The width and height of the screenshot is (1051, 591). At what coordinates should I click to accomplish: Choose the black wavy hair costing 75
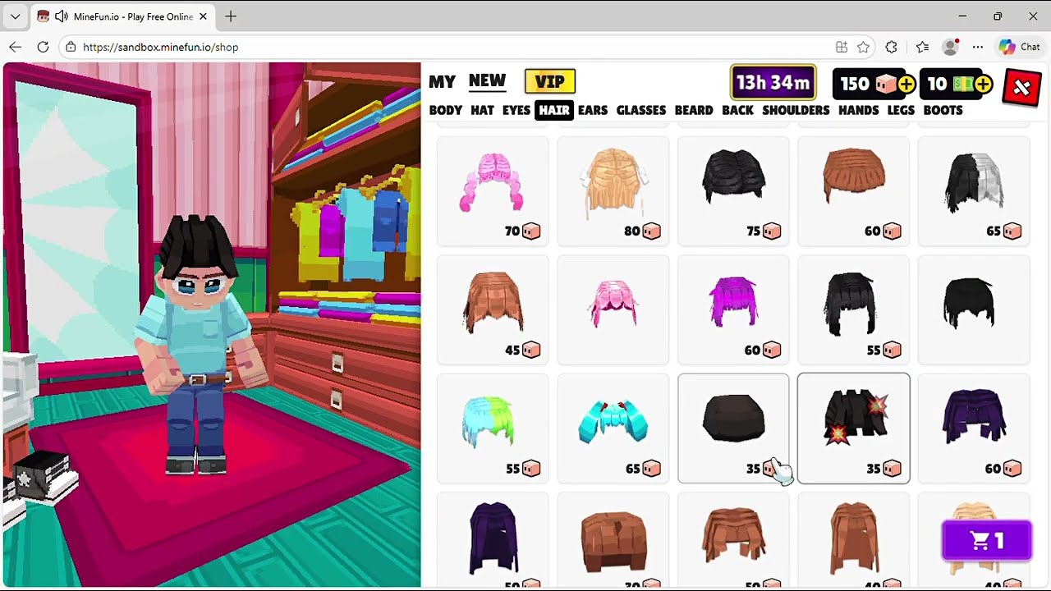(733, 191)
